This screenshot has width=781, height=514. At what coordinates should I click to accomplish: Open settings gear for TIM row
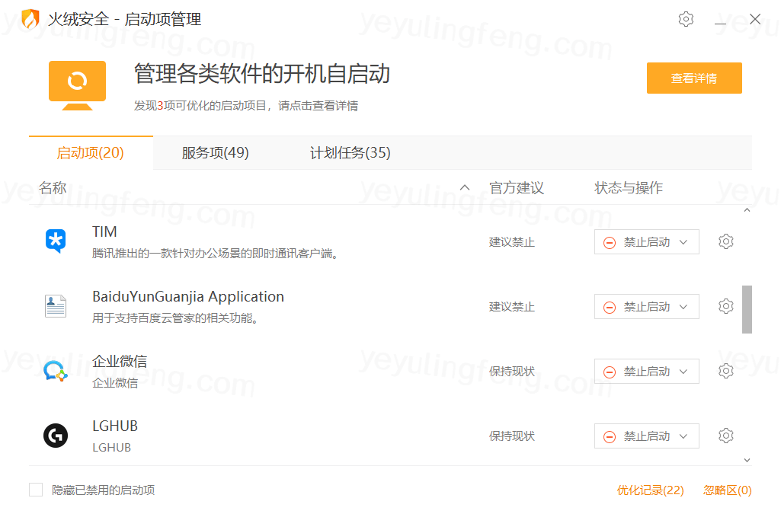[725, 241]
